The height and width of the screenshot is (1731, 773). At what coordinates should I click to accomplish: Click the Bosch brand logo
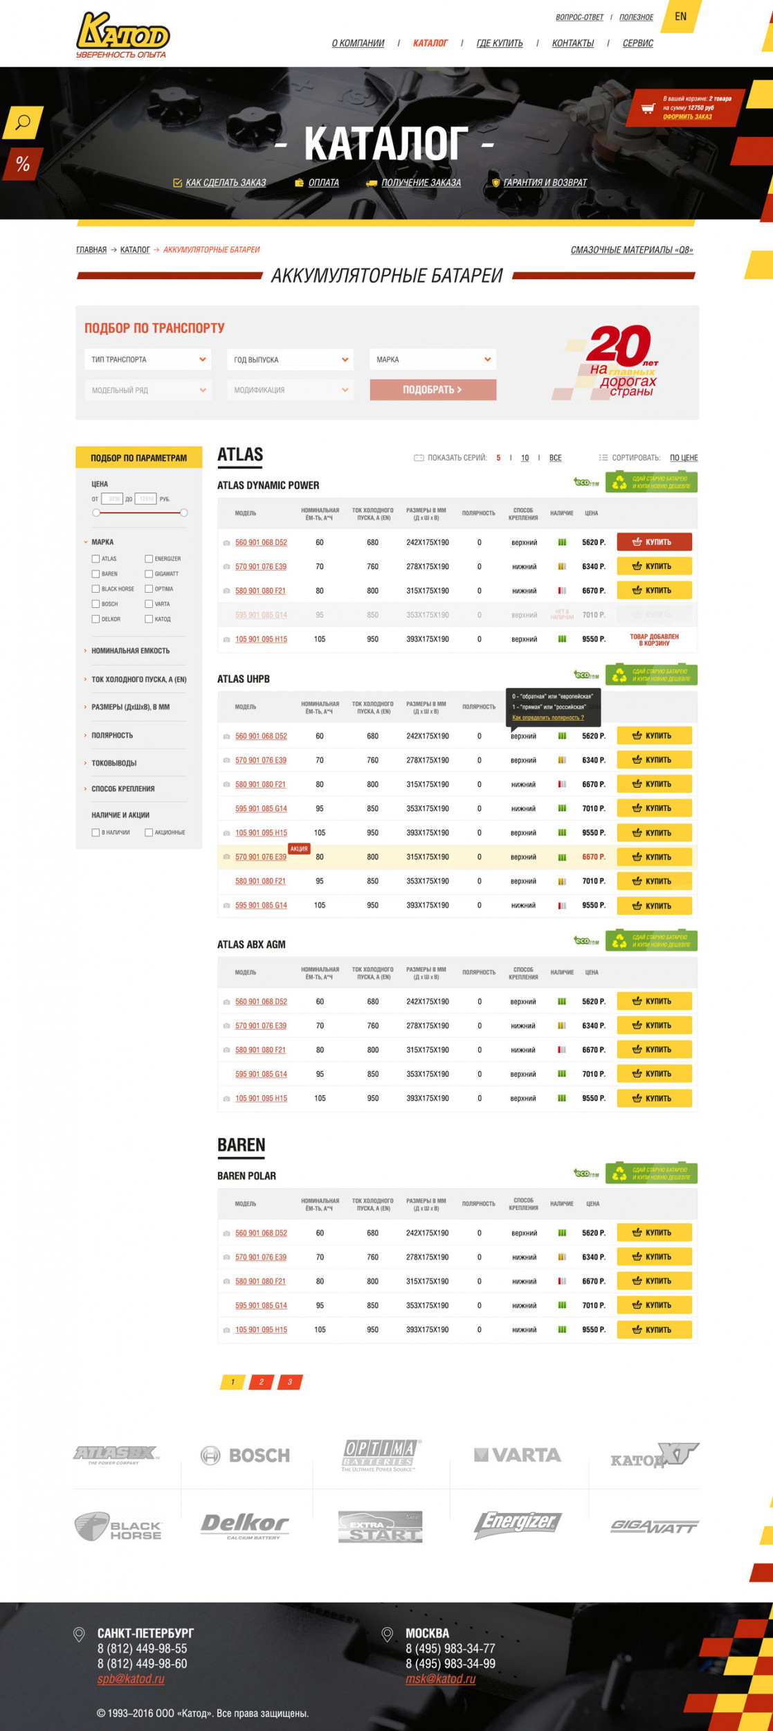tap(245, 1455)
